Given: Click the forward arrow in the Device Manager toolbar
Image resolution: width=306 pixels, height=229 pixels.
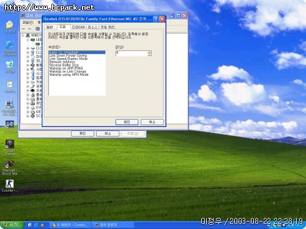Looking at the screenshot, I should pos(29,29).
